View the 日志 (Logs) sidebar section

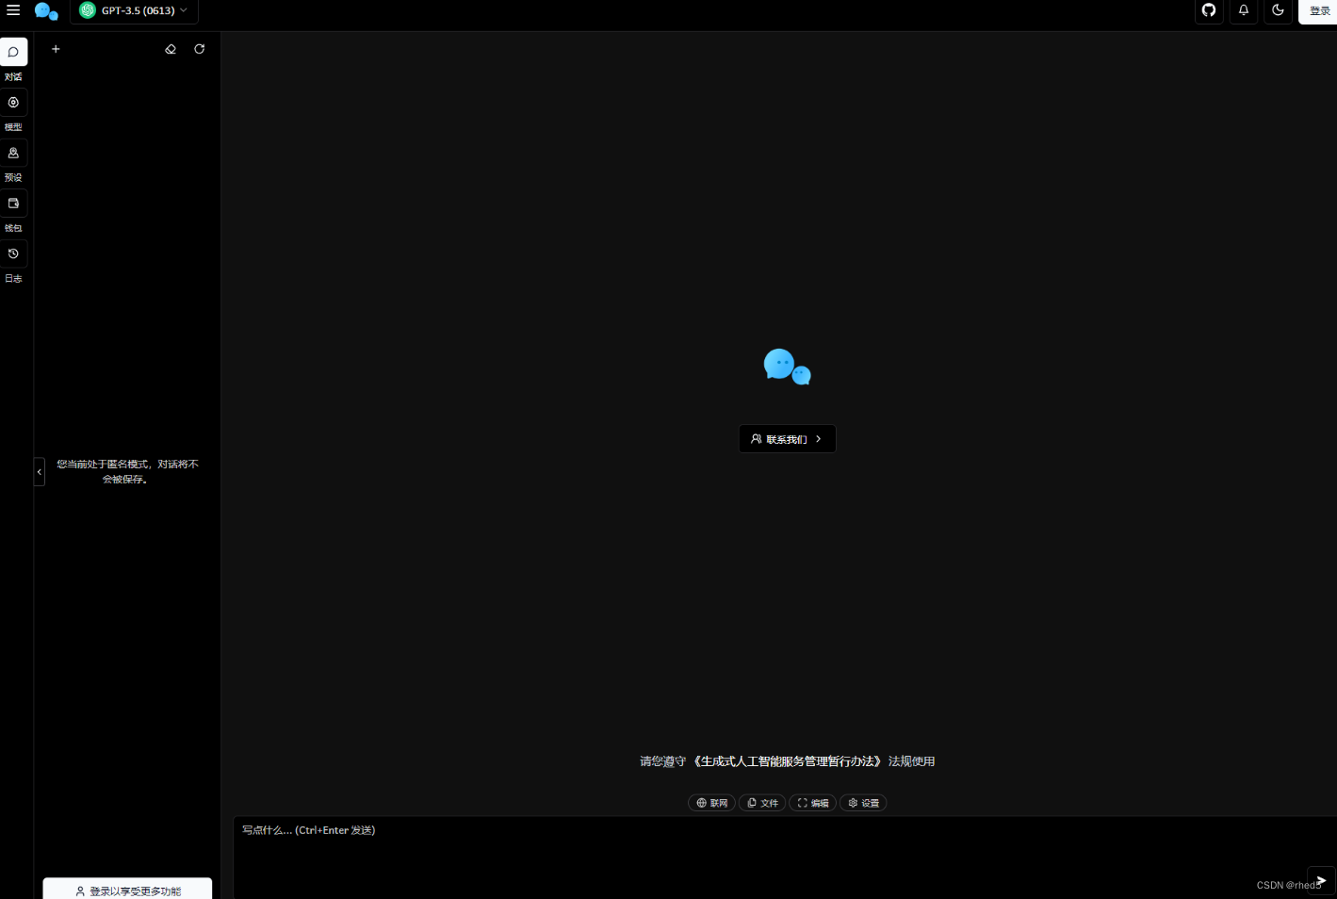pos(13,253)
